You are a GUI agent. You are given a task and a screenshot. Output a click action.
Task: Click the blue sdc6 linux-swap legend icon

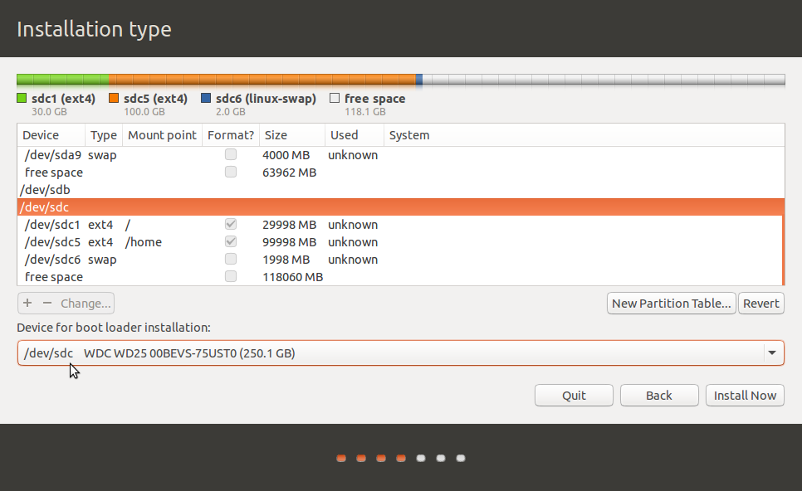(x=207, y=98)
